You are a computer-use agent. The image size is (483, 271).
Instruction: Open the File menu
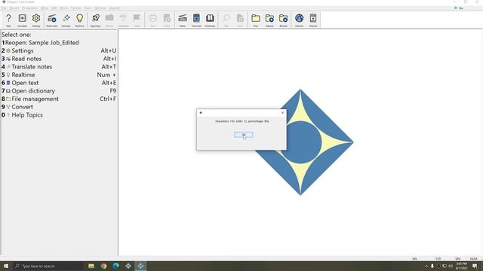tap(4, 8)
